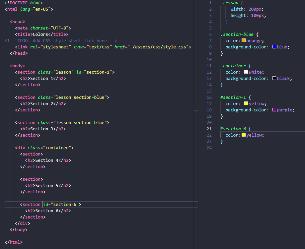Click the Section 1 heading text
The image size is (305, 249).
41,79
